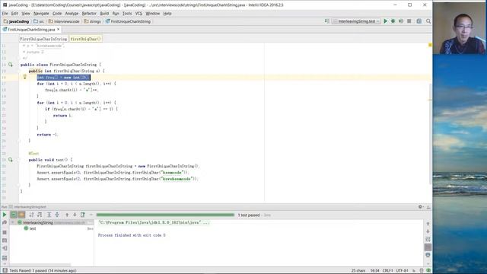Open the VCS menu
Screen dimensions: 487x274
138,14
